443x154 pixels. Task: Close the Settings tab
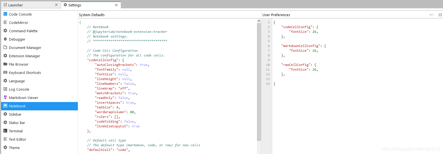click(x=116, y=5)
